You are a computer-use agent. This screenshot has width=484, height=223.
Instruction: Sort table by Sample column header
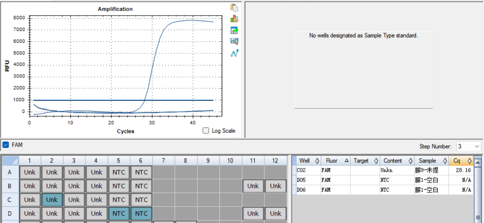click(x=431, y=161)
